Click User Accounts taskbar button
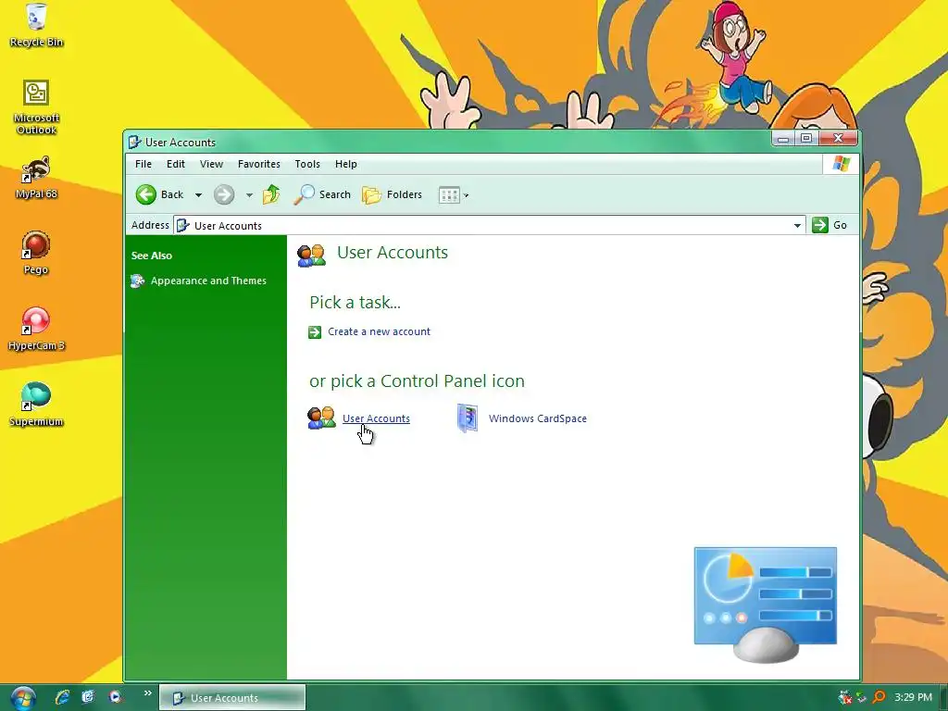 tap(232, 698)
